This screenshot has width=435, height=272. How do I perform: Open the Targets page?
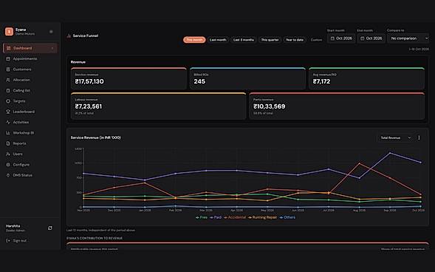[x=30, y=101]
